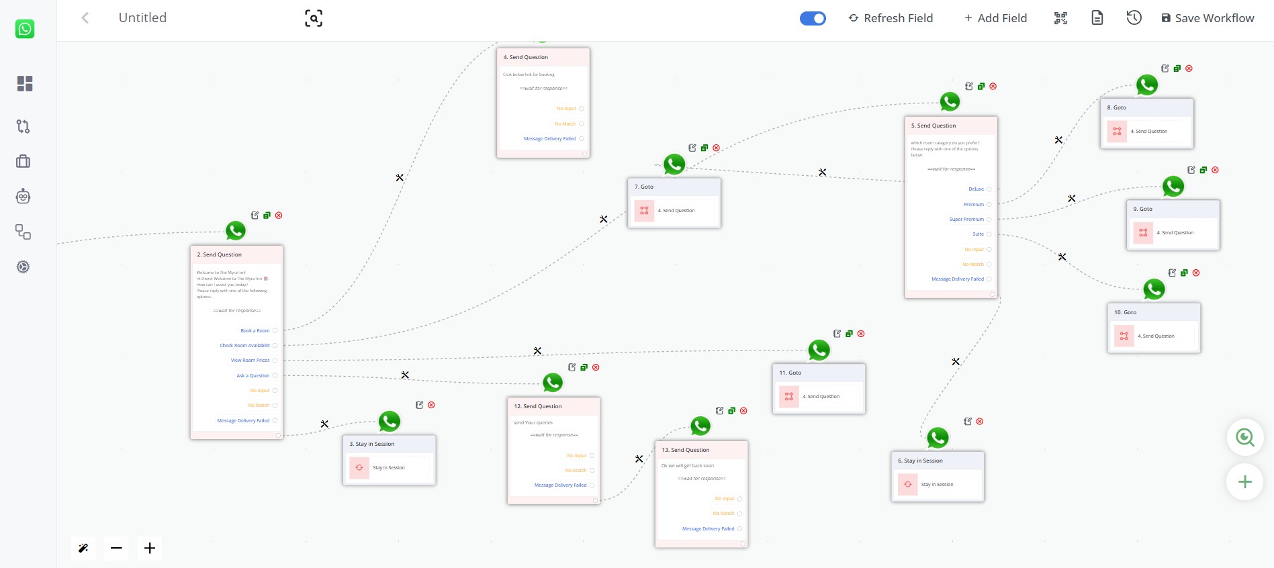This screenshot has height=568, width=1274.
Task: Remove the connection leading to 12. Send Question
Action: click(x=405, y=375)
